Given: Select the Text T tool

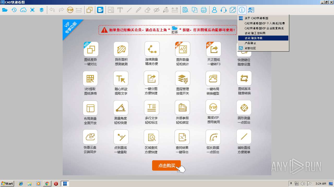Looking at the screenshot, I should 120,10.
